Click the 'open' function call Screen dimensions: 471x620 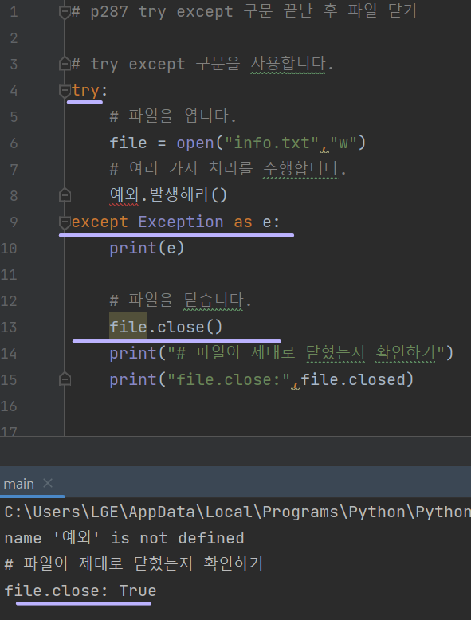tap(195, 143)
